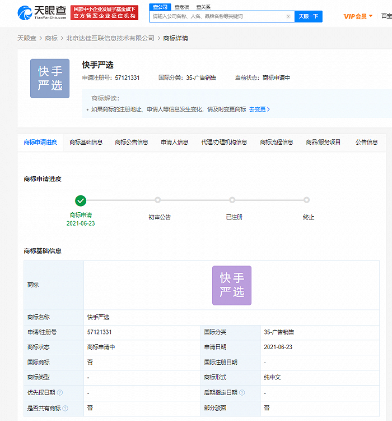Click 商标申请中 in the 商标状态 row

(x=101, y=347)
